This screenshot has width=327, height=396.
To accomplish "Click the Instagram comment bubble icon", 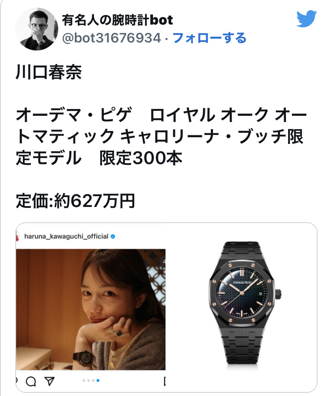I will tap(31, 381).
